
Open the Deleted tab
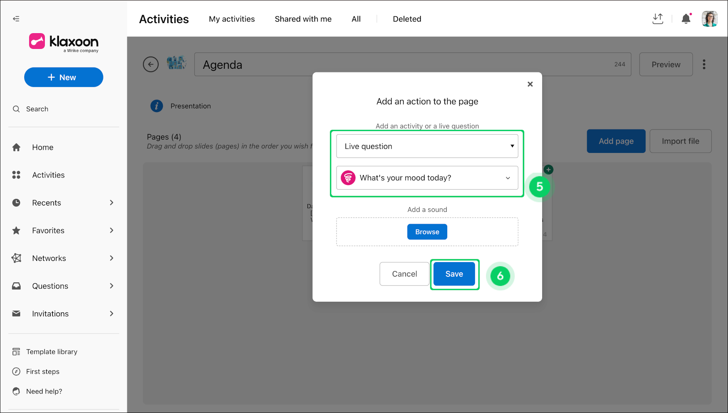coord(407,19)
